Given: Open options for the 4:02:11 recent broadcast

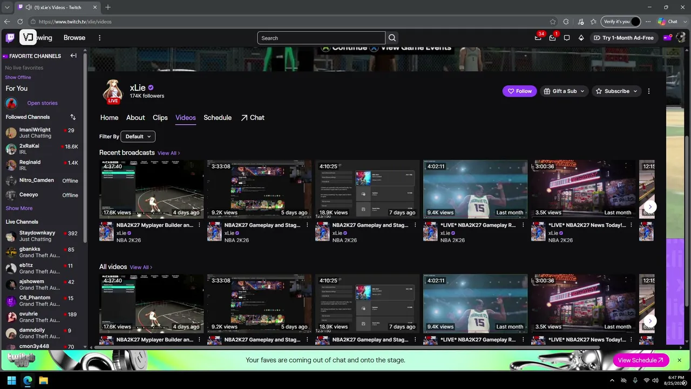Looking at the screenshot, I should pyautogui.click(x=523, y=225).
